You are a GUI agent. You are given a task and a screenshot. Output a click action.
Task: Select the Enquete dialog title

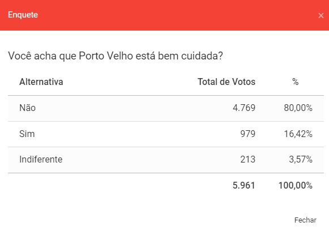(x=23, y=15)
